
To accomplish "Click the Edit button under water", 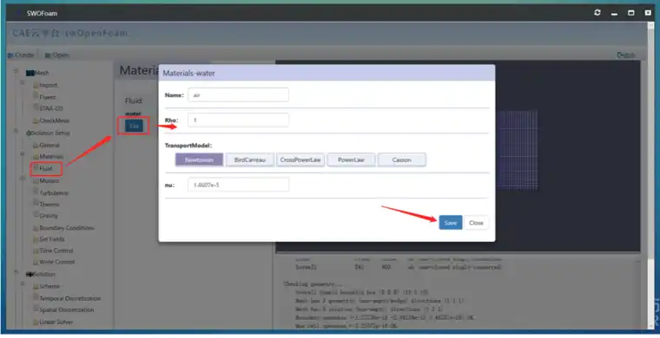I will tap(134, 126).
